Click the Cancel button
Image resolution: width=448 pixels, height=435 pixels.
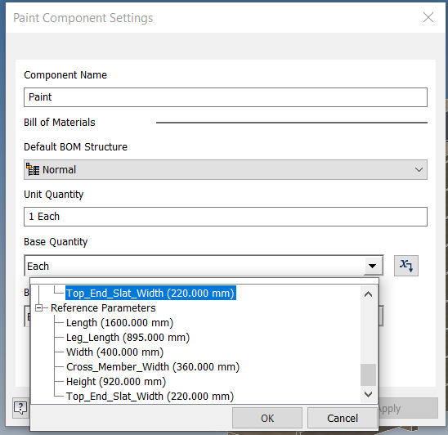(343, 418)
